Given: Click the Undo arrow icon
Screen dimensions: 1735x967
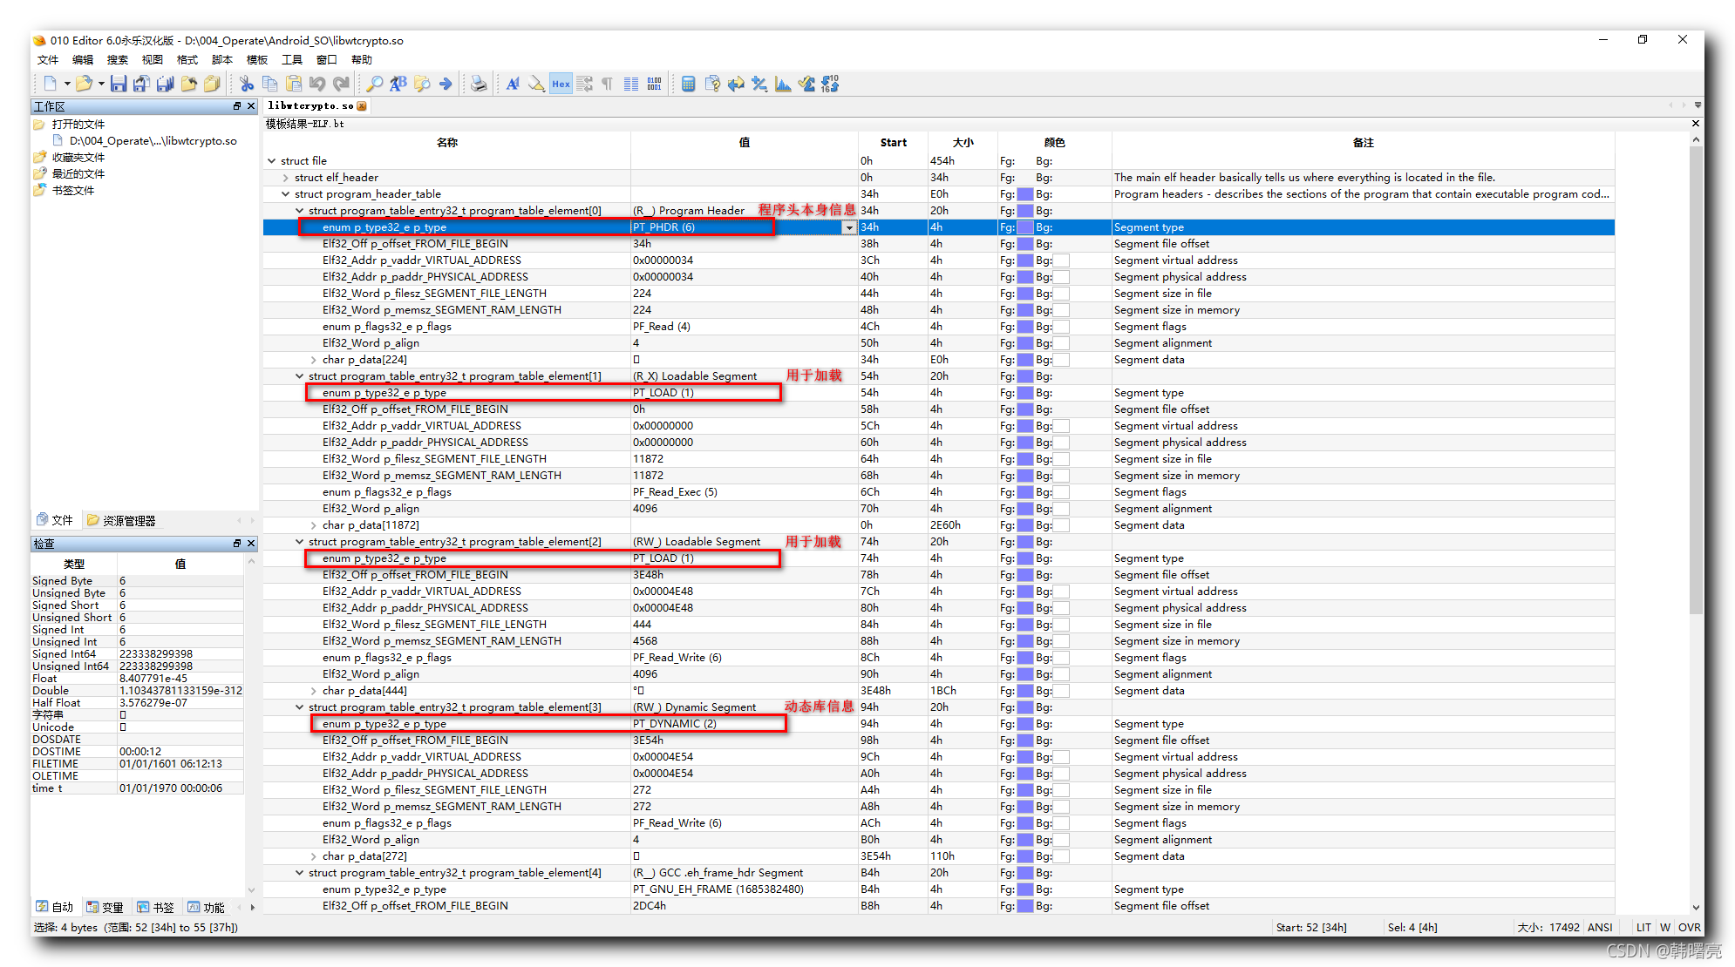Looking at the screenshot, I should point(317,84).
